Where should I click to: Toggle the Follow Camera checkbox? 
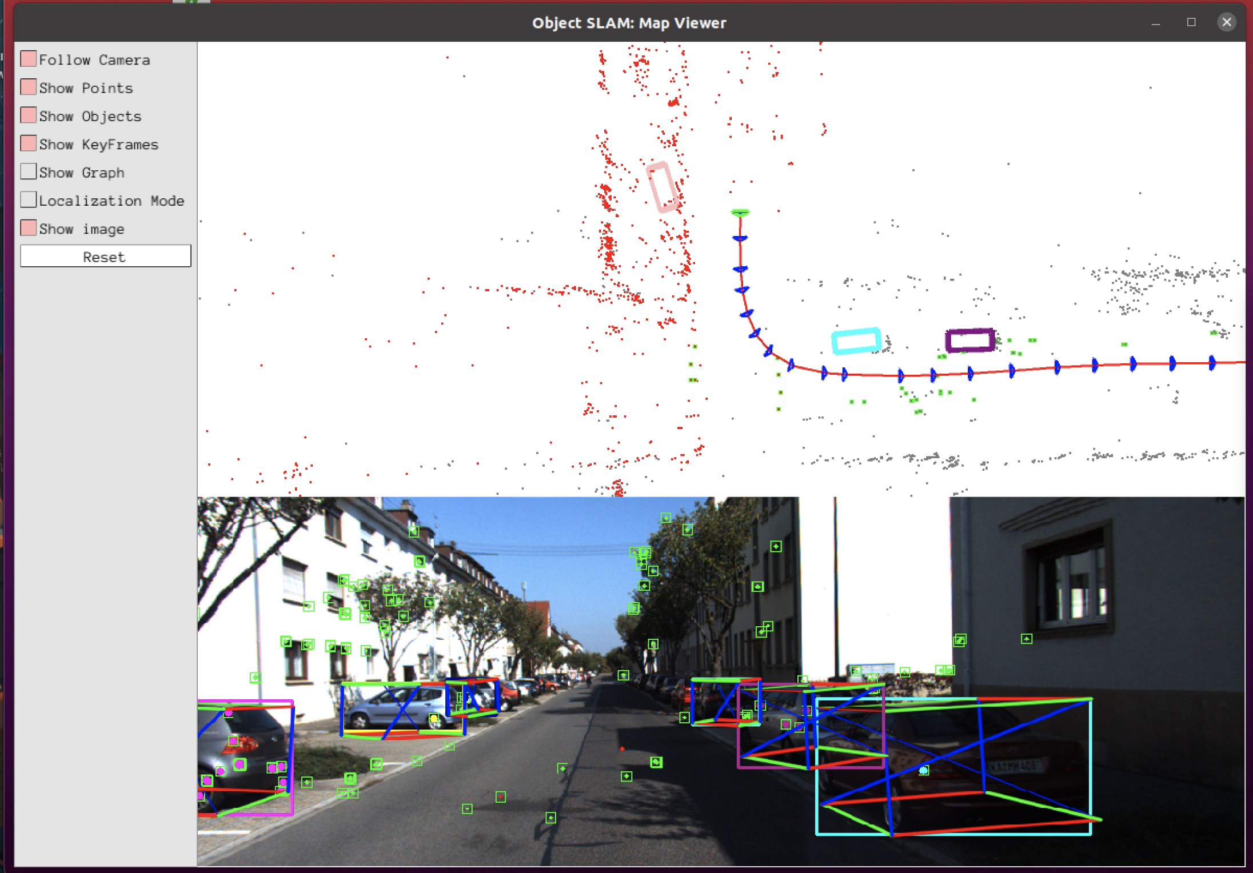(29, 59)
